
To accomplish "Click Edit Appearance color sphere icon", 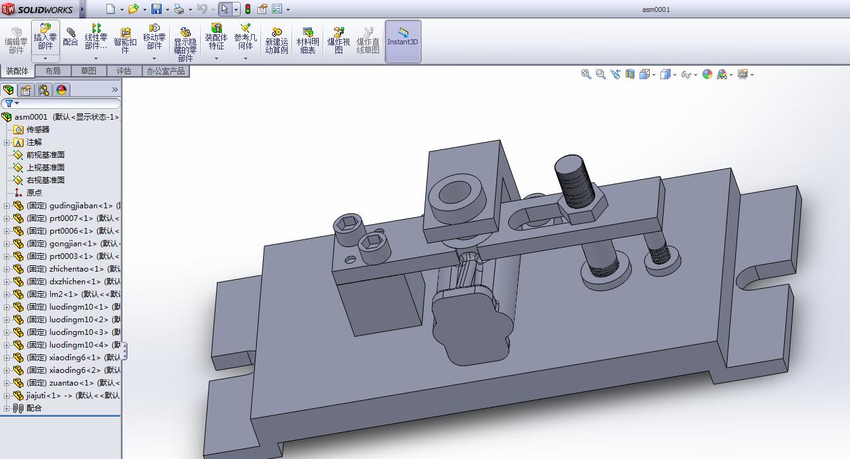I will coord(707,74).
